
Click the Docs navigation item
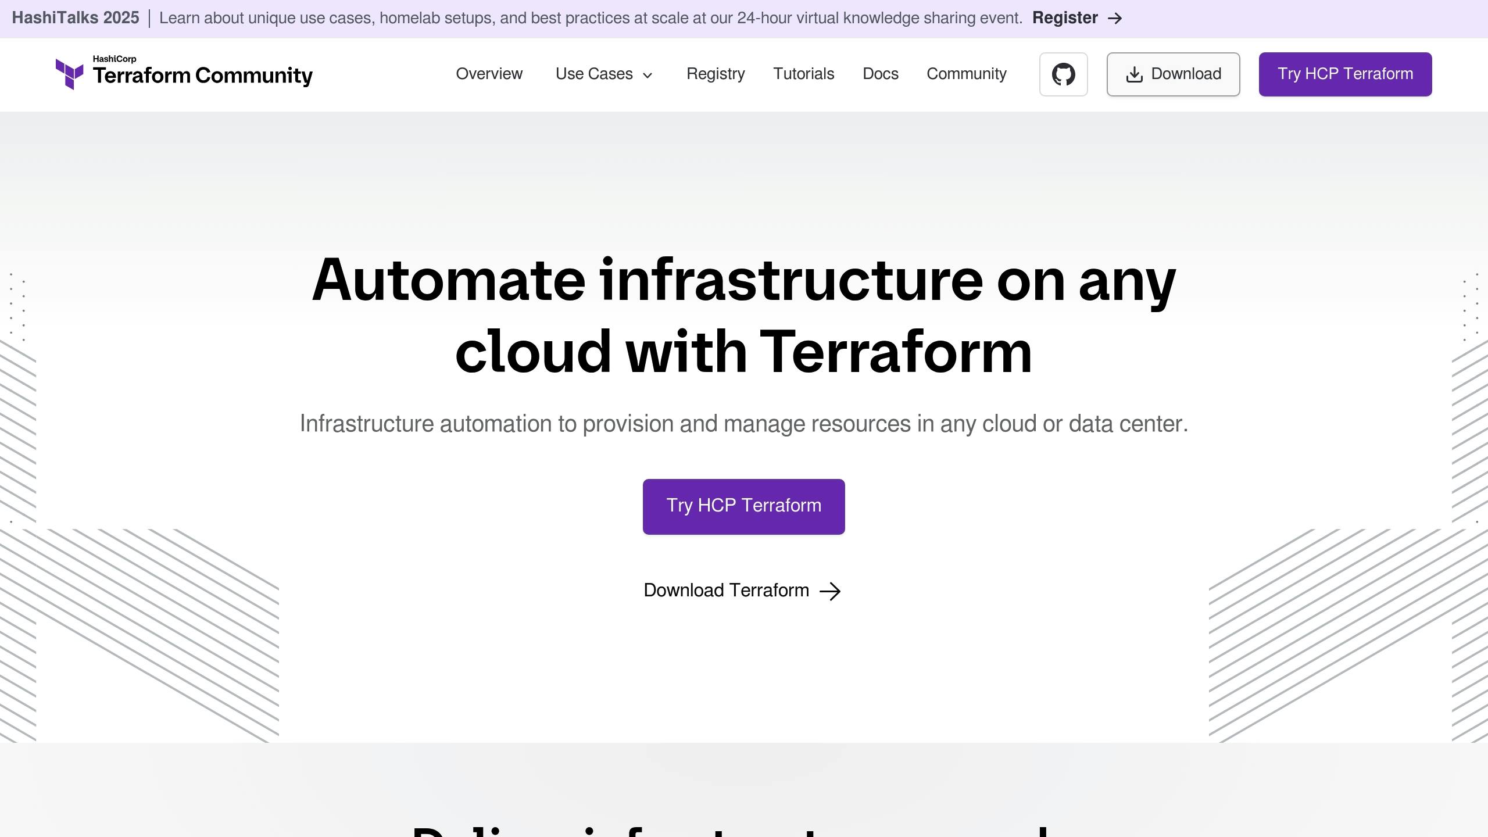[x=880, y=74]
